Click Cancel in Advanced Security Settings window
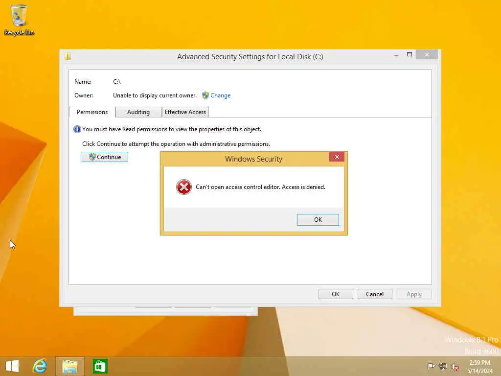Image resolution: width=501 pixels, height=376 pixels. (374, 294)
